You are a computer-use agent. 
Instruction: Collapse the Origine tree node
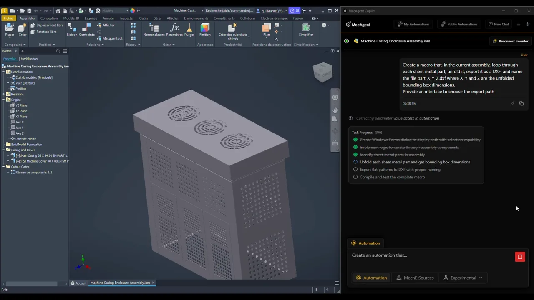(4, 100)
